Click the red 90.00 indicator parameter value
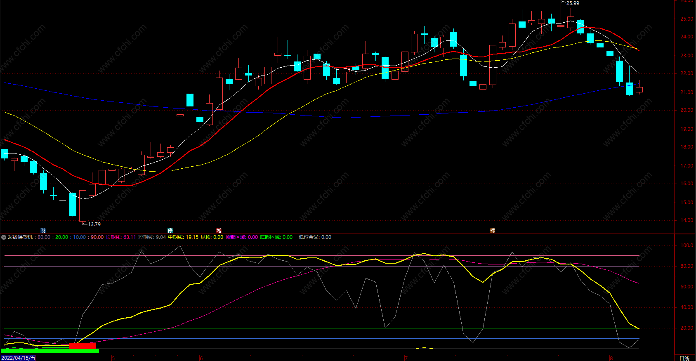 tap(97, 237)
